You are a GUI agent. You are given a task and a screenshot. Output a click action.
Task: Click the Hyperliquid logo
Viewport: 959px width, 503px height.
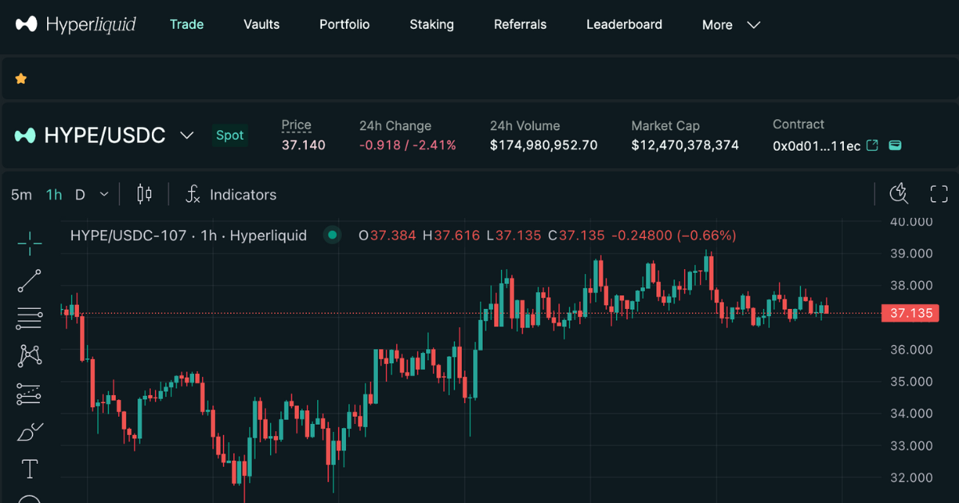coord(76,25)
